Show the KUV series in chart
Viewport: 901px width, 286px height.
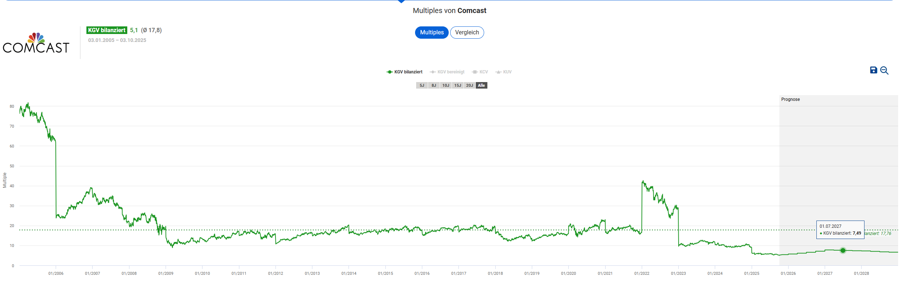[504, 72]
